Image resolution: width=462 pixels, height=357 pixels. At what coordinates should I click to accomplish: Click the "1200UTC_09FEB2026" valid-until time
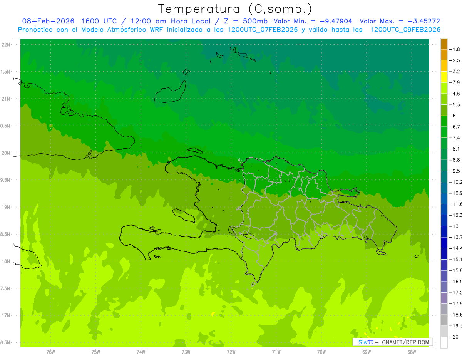pyautogui.click(x=405, y=30)
